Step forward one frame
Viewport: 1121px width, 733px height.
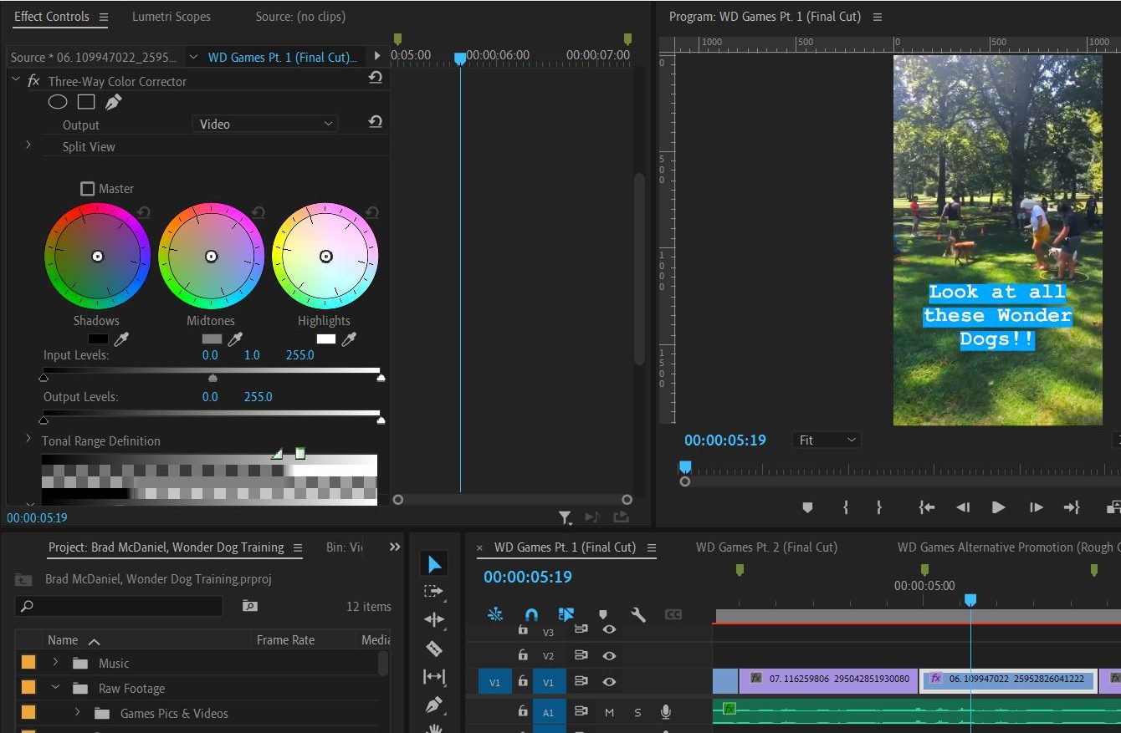click(x=1036, y=506)
